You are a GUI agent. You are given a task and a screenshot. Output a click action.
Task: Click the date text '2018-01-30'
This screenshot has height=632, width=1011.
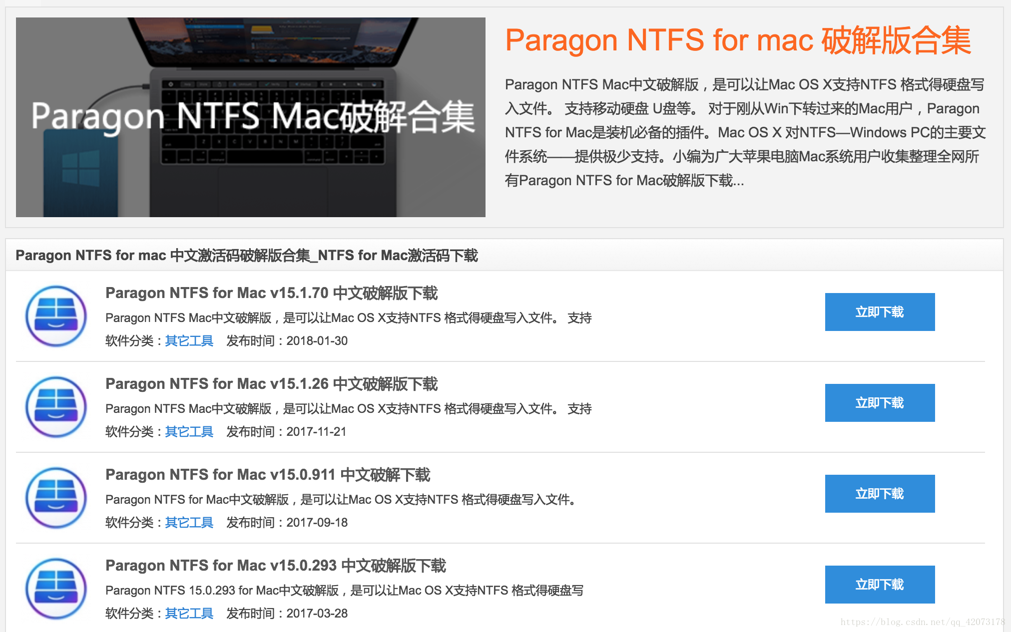[317, 341]
